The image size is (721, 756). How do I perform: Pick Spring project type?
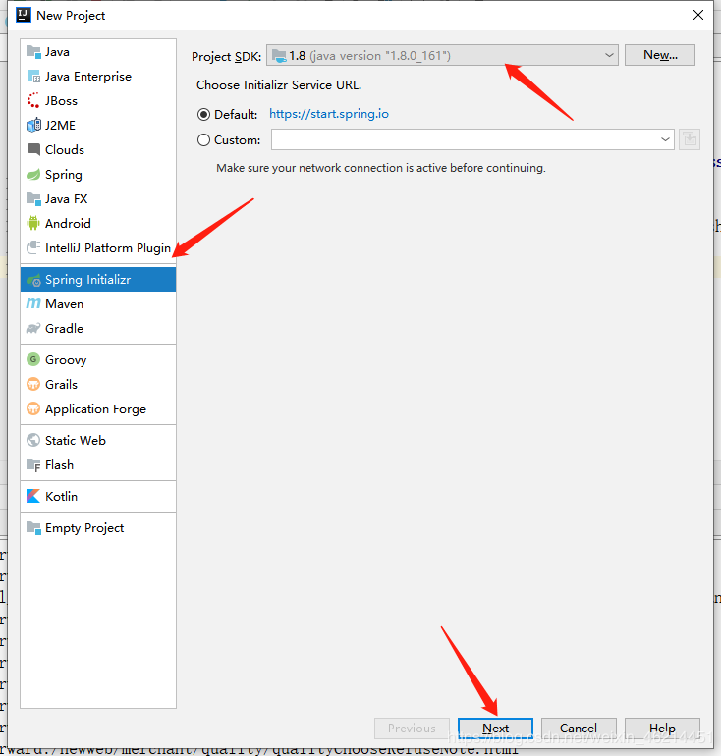(98, 175)
